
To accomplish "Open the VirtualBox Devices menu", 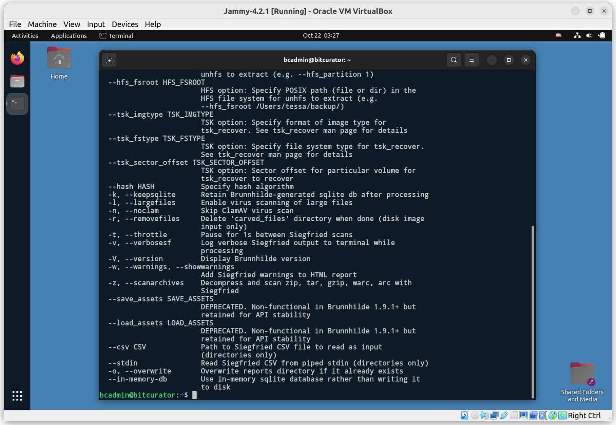I will coord(125,24).
